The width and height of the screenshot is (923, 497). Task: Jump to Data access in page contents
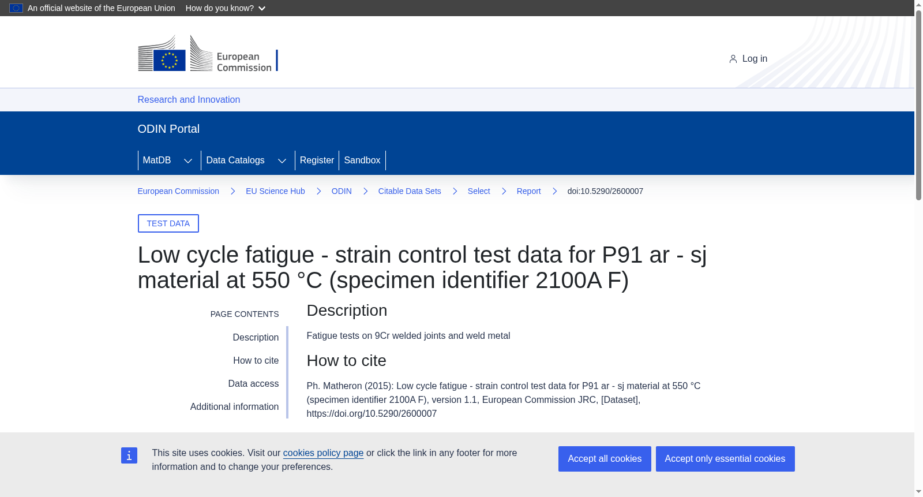(253, 384)
